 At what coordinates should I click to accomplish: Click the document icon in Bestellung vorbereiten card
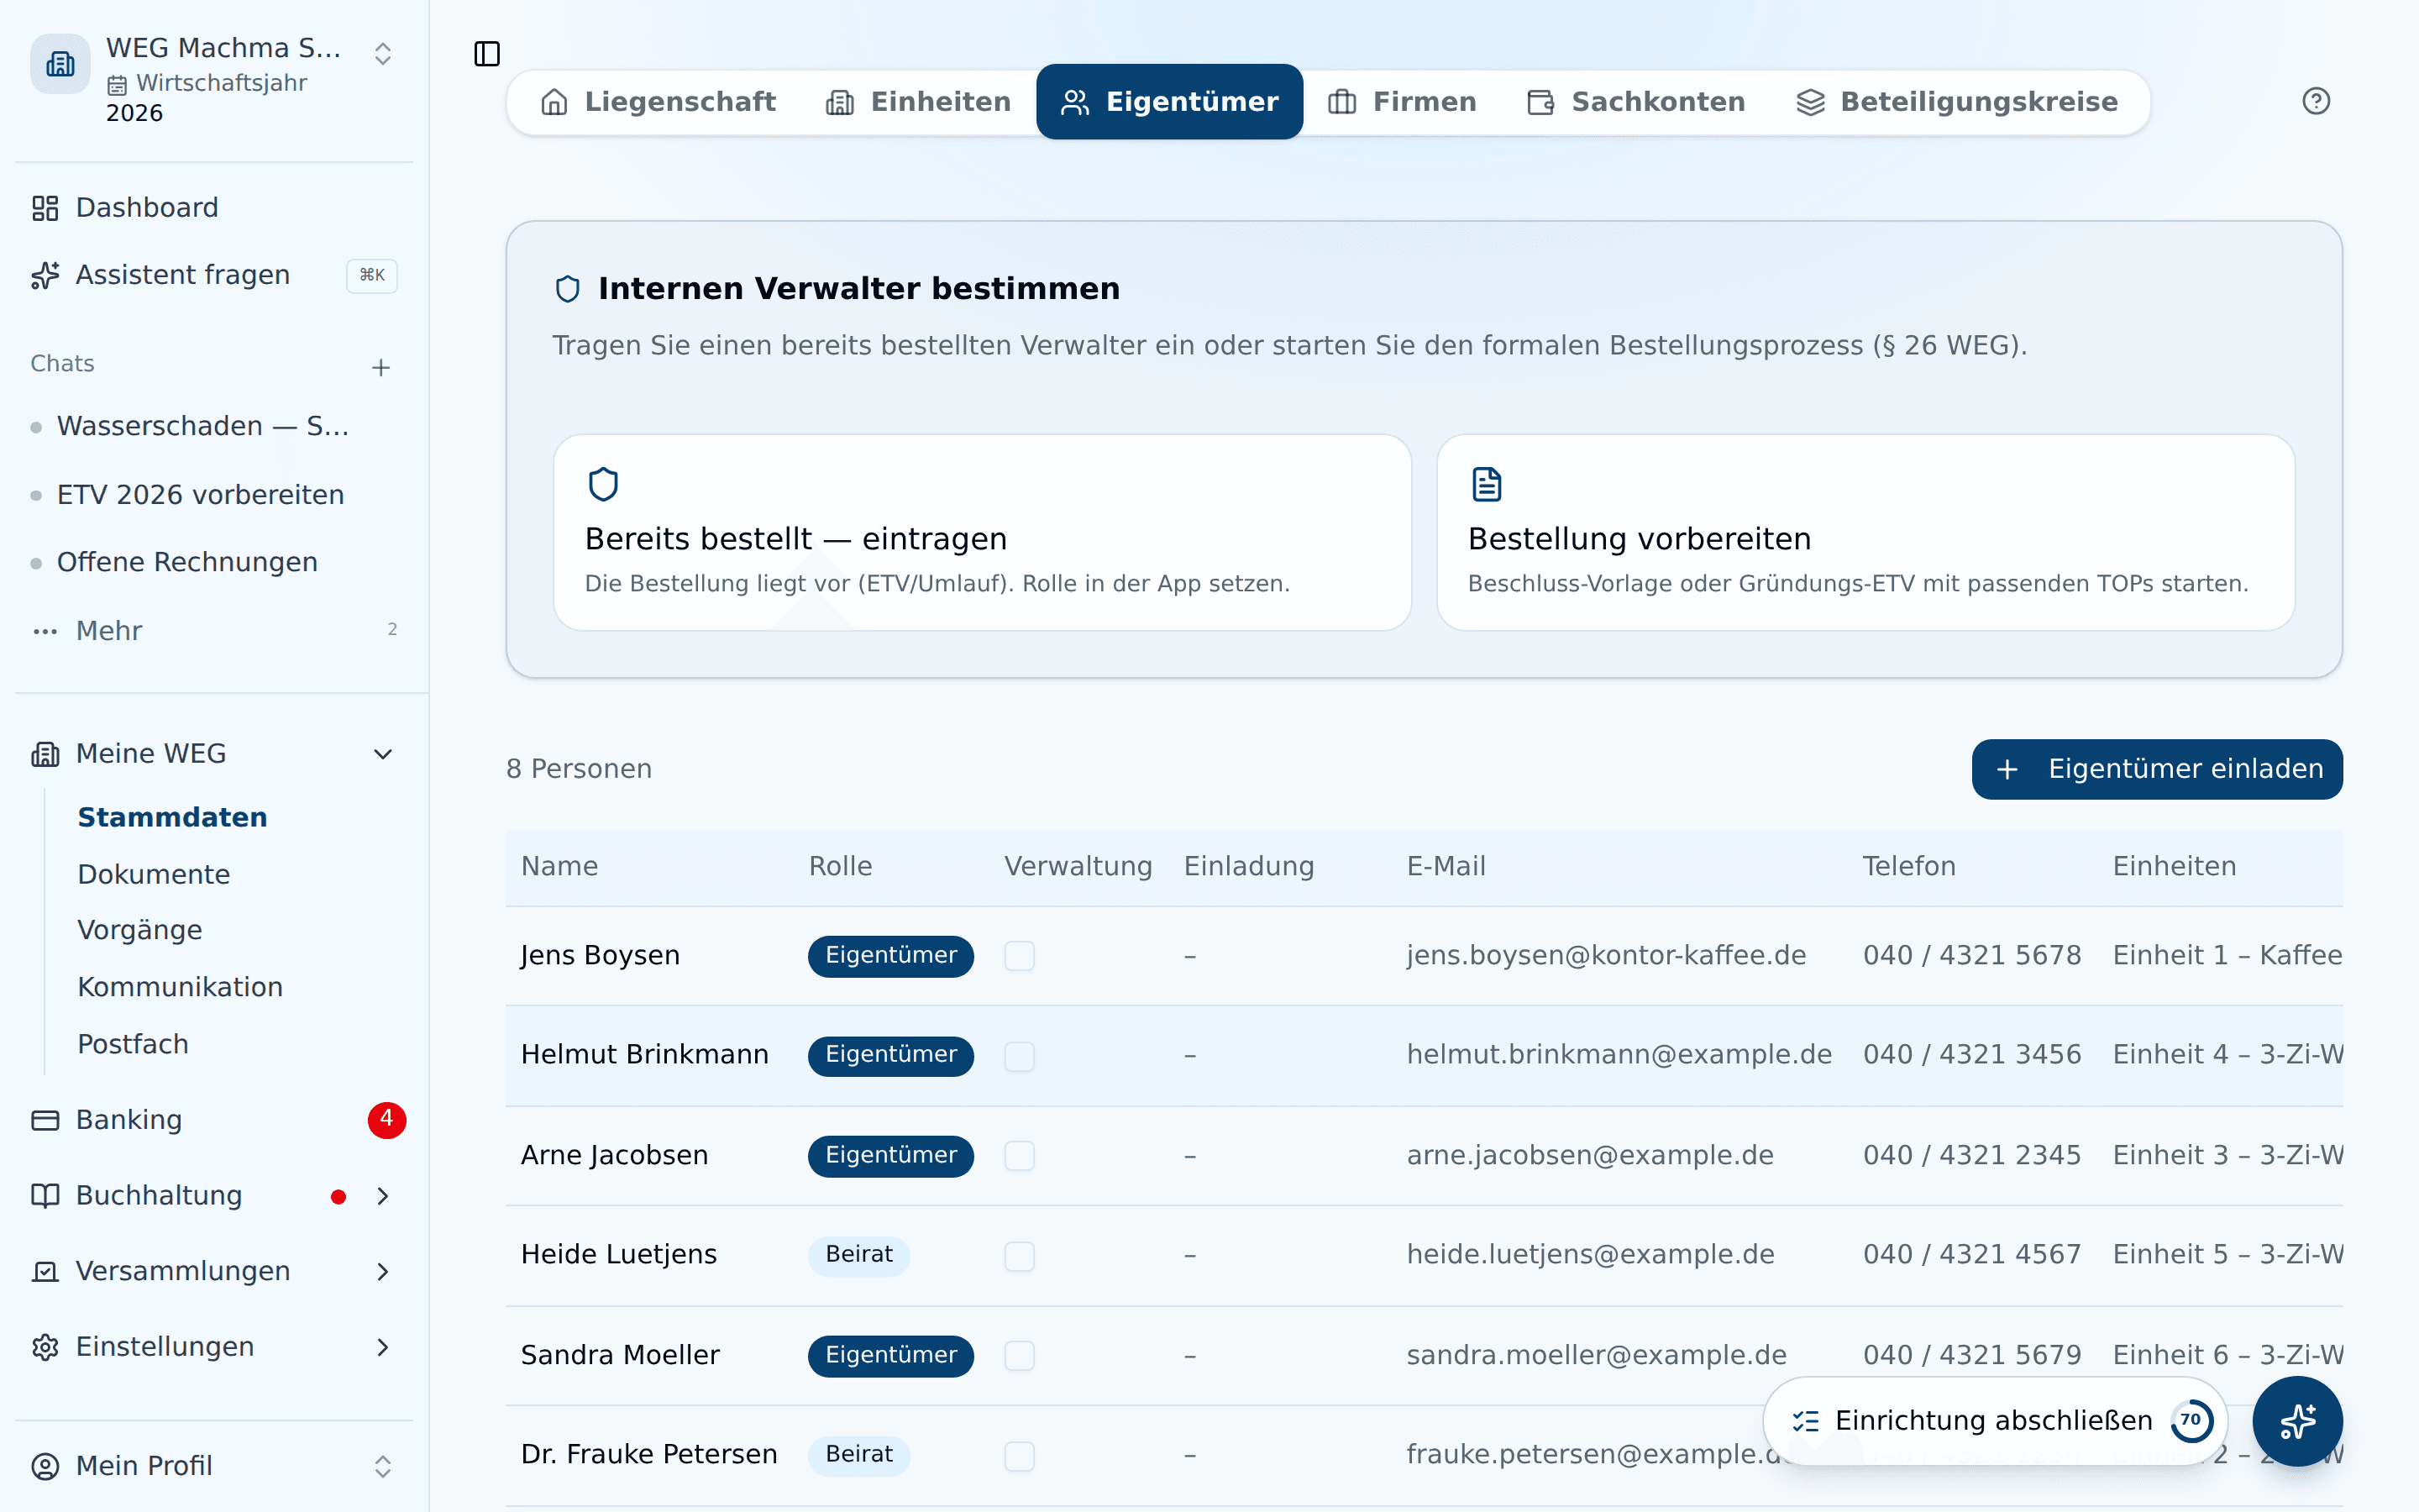tap(1487, 484)
